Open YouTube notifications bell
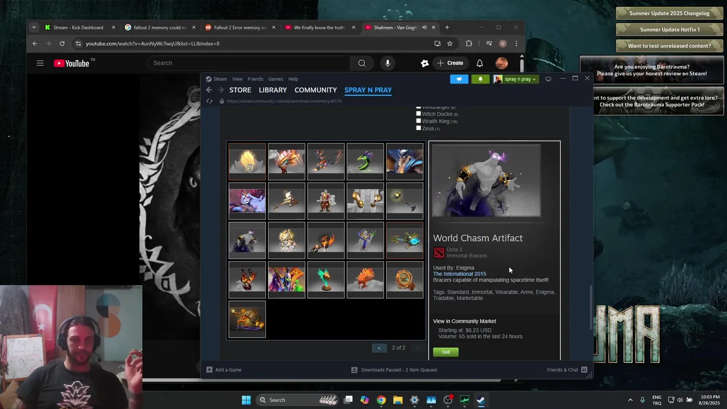This screenshot has width=727, height=409. tap(479, 63)
